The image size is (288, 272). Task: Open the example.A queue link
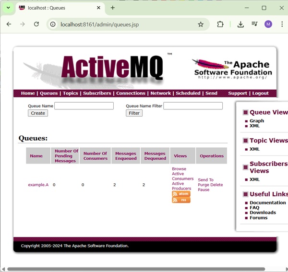coord(38,185)
